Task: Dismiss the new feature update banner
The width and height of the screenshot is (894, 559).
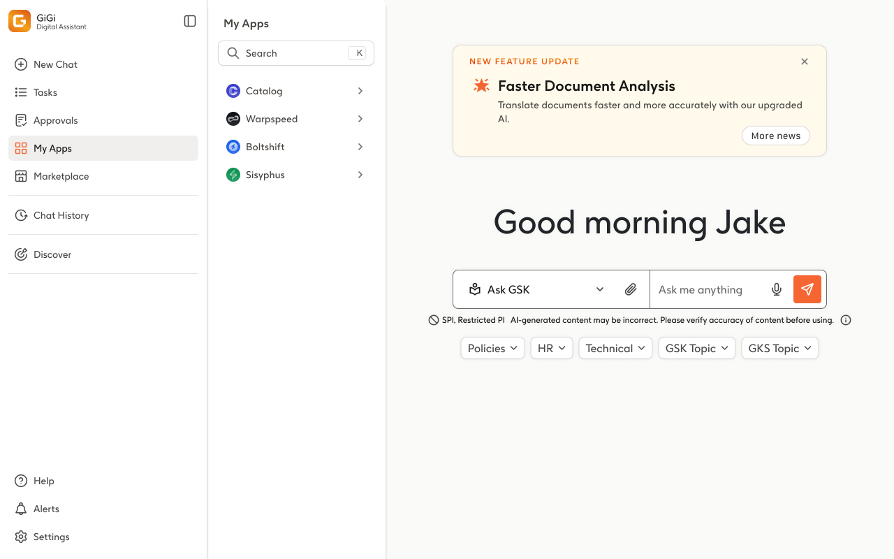Action: point(805,61)
